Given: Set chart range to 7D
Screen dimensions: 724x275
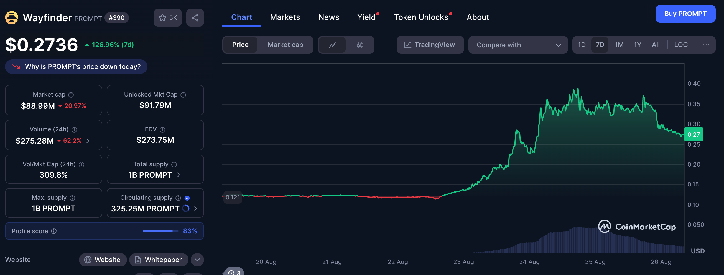Looking at the screenshot, I should (x=600, y=45).
